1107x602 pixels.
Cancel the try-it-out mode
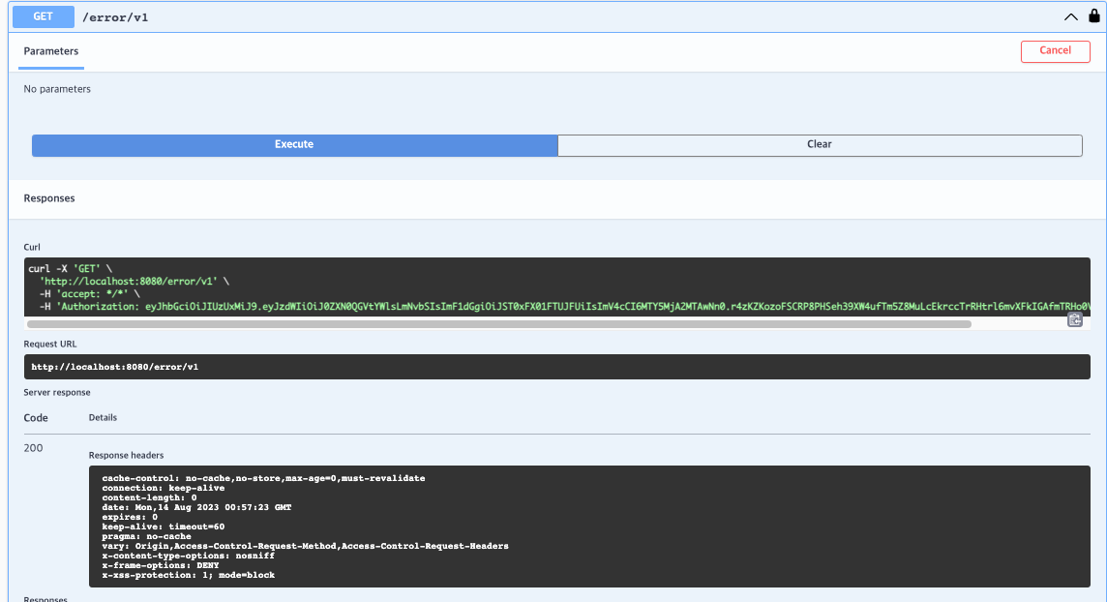[1055, 51]
